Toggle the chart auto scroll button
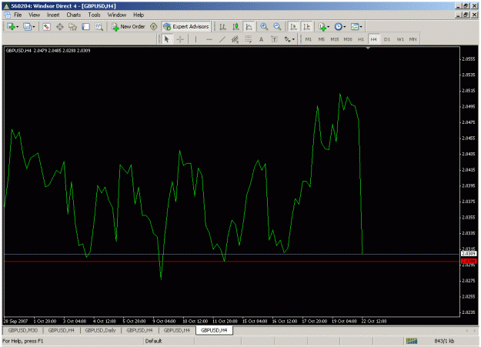 coord(293,27)
